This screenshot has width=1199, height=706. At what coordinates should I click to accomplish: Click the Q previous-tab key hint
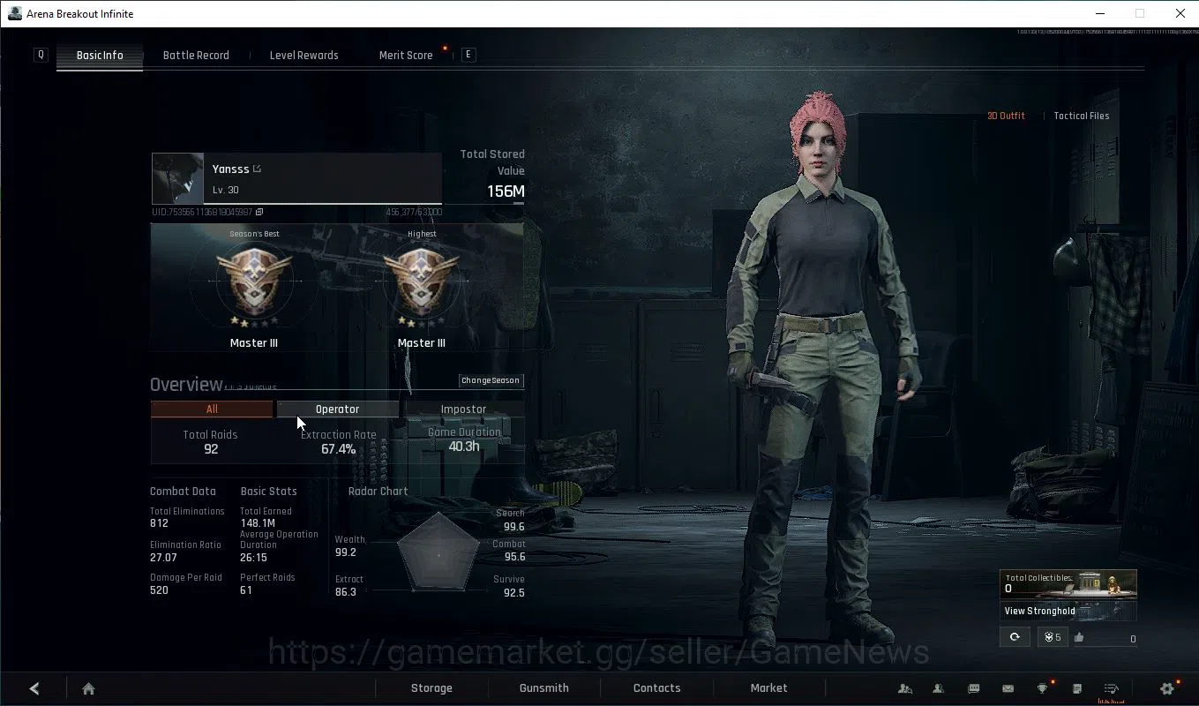point(41,55)
